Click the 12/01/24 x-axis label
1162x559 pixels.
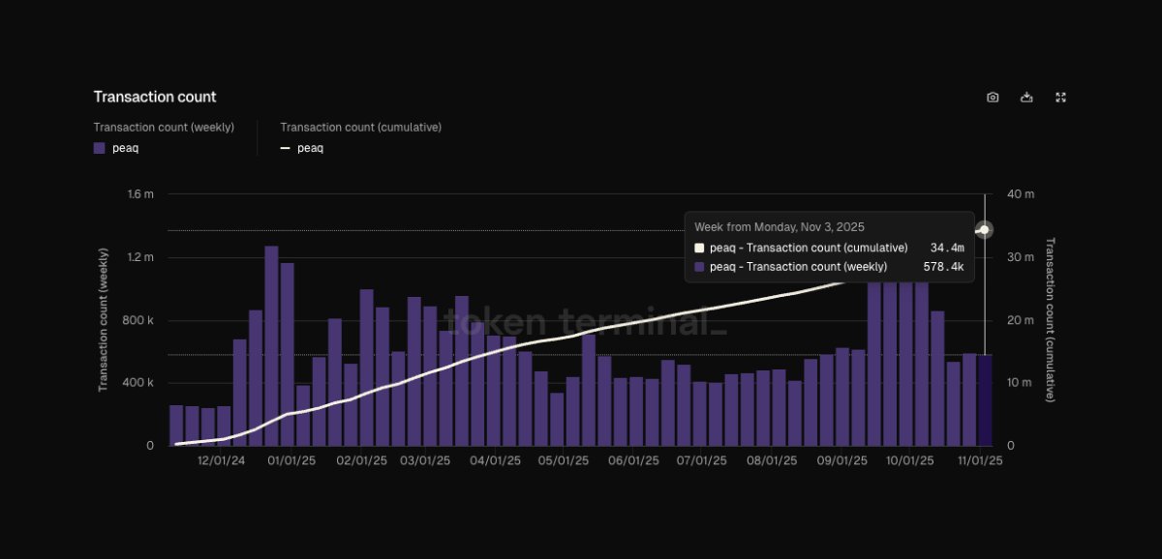[x=222, y=460]
